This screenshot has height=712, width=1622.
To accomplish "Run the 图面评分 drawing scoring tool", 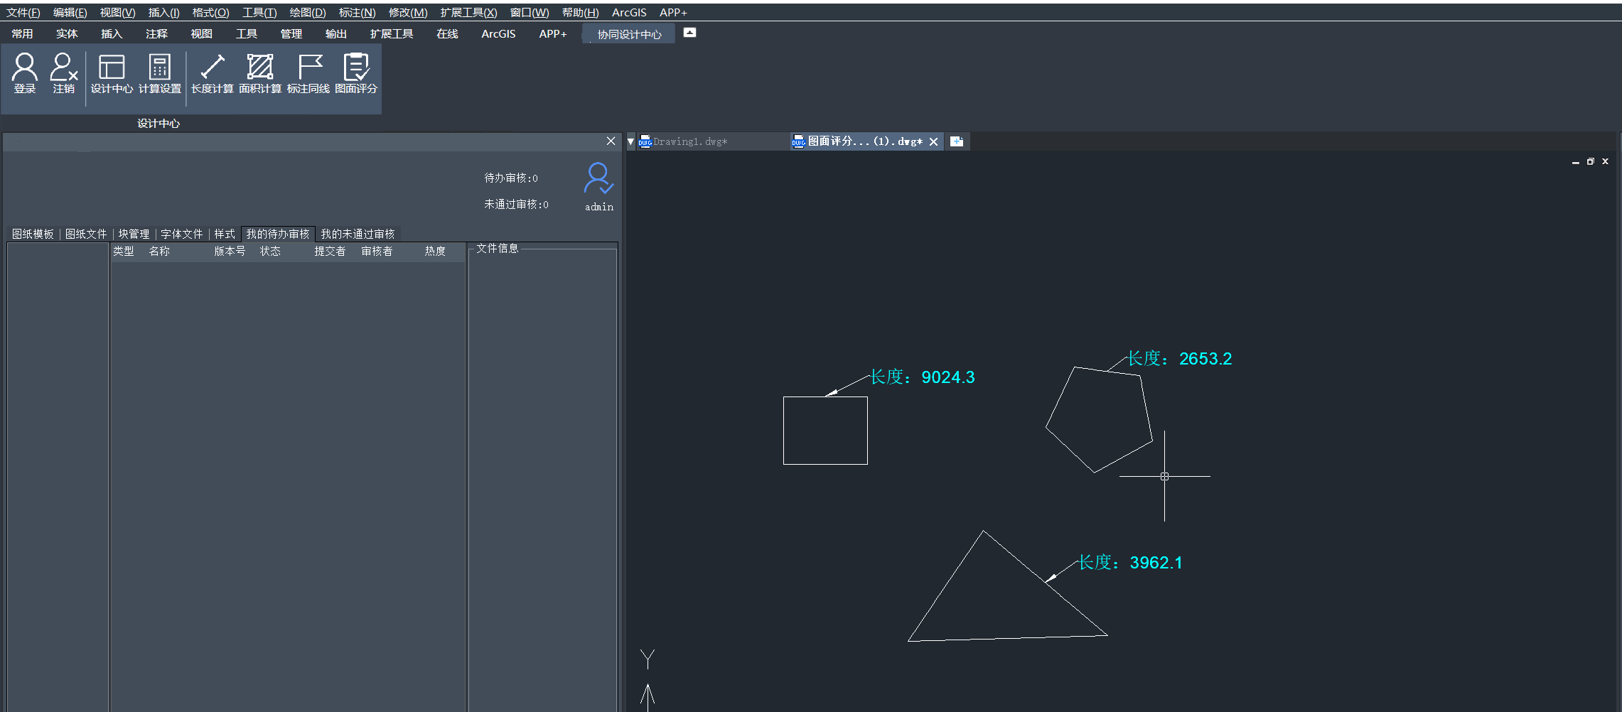I will tap(356, 73).
